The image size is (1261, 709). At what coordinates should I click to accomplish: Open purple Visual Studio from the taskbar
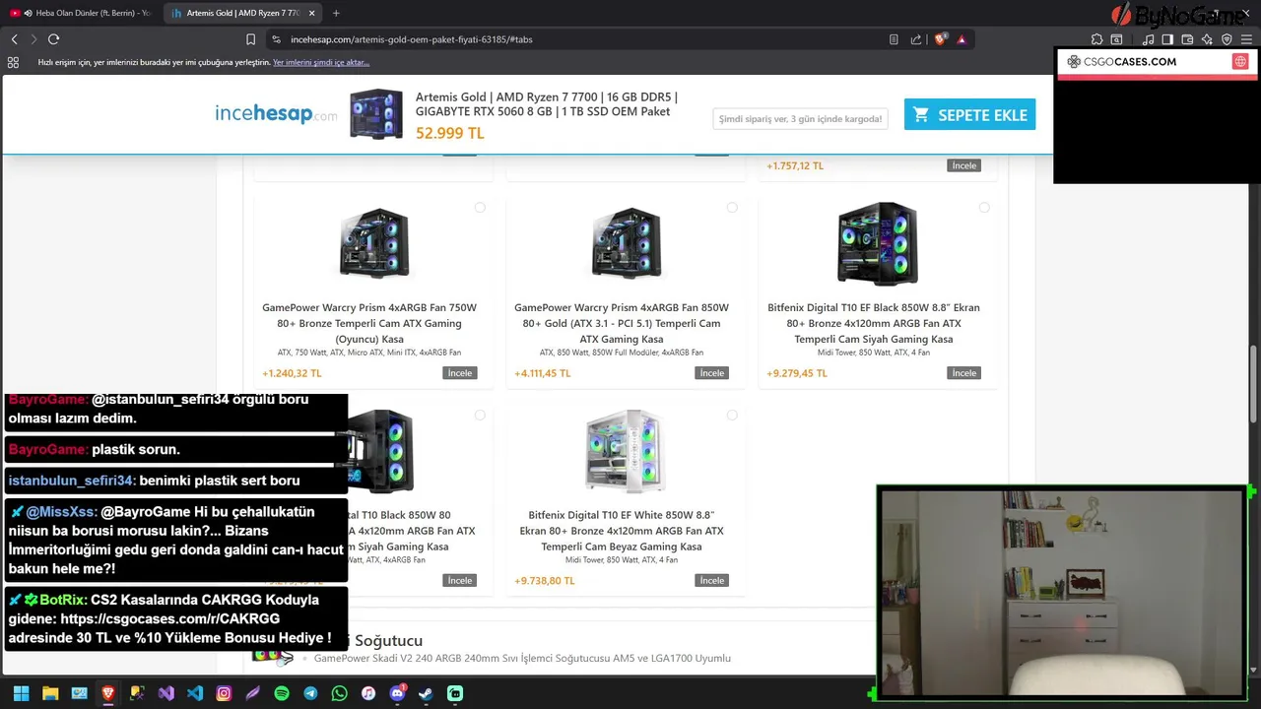click(166, 693)
